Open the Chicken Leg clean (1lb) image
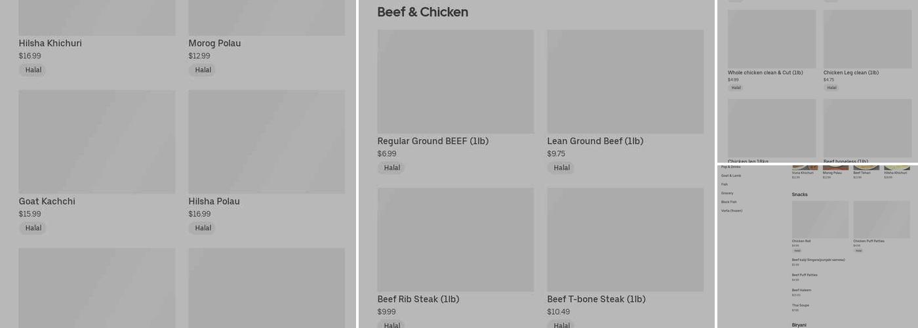Image resolution: width=918 pixels, height=328 pixels. coord(868,39)
